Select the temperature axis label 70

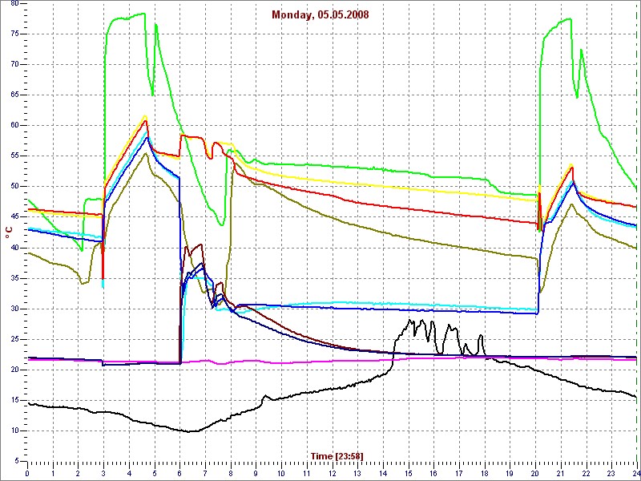(14, 65)
